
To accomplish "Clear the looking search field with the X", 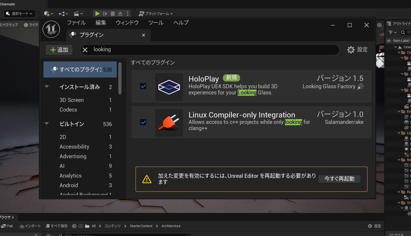I will tap(85, 50).
